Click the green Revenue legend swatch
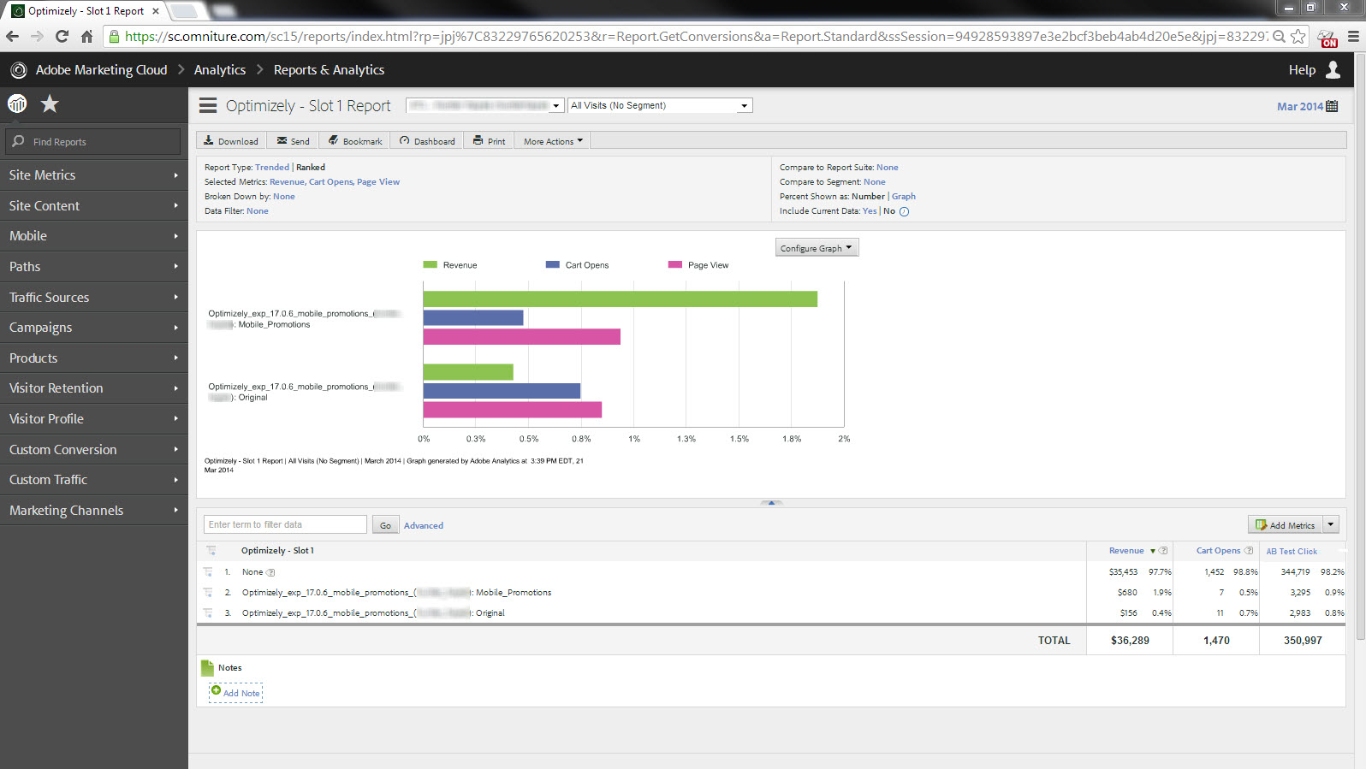 431,265
